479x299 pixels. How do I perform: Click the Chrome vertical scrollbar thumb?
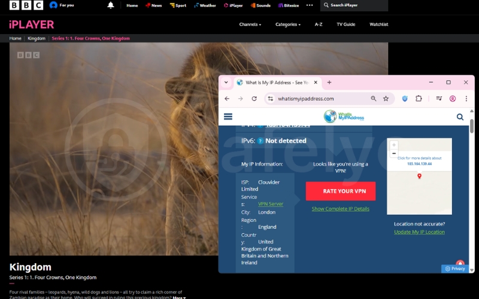(x=472, y=126)
